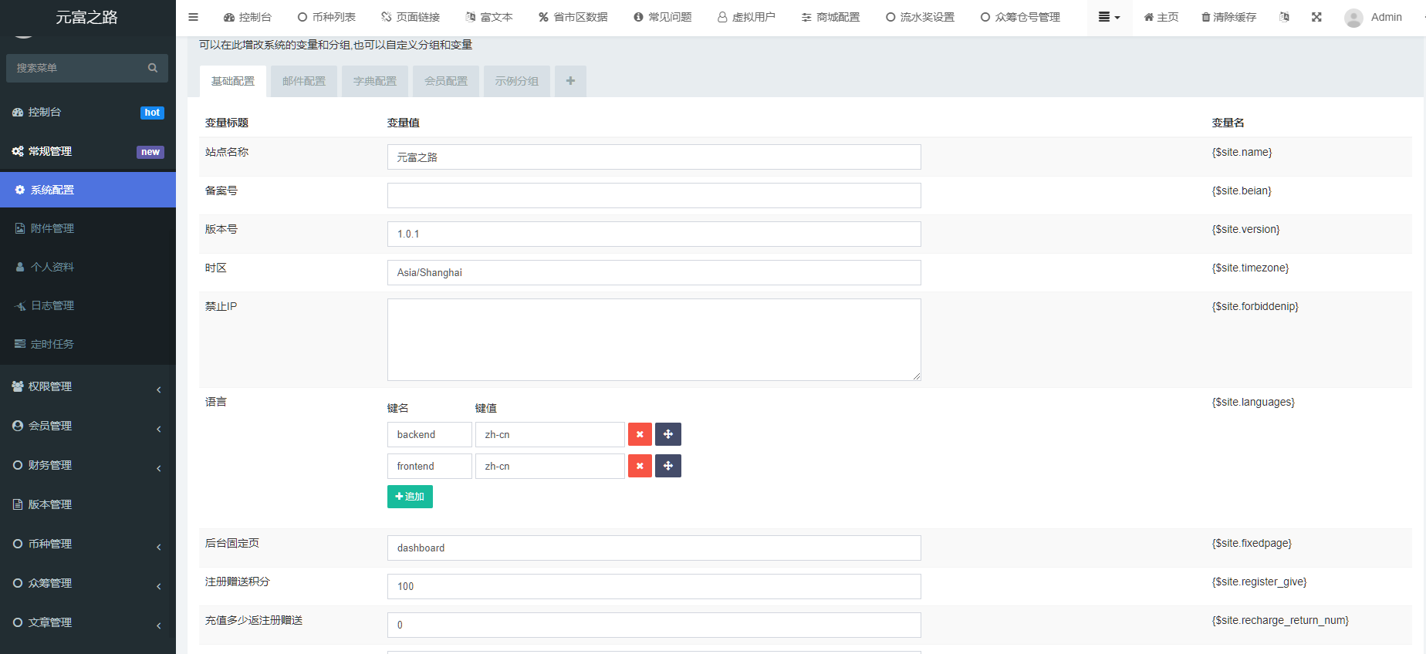Delete the backend language row
This screenshot has width=1426, height=654.
(x=640, y=434)
